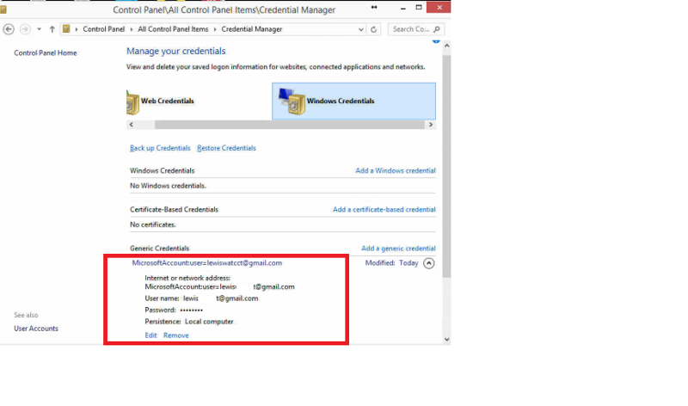Click the Manage your credentials heading
Viewport: 688px width, 406px height.
click(x=176, y=51)
